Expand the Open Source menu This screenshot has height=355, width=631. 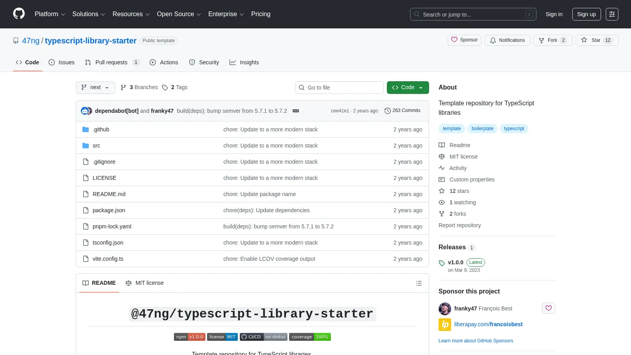click(179, 14)
